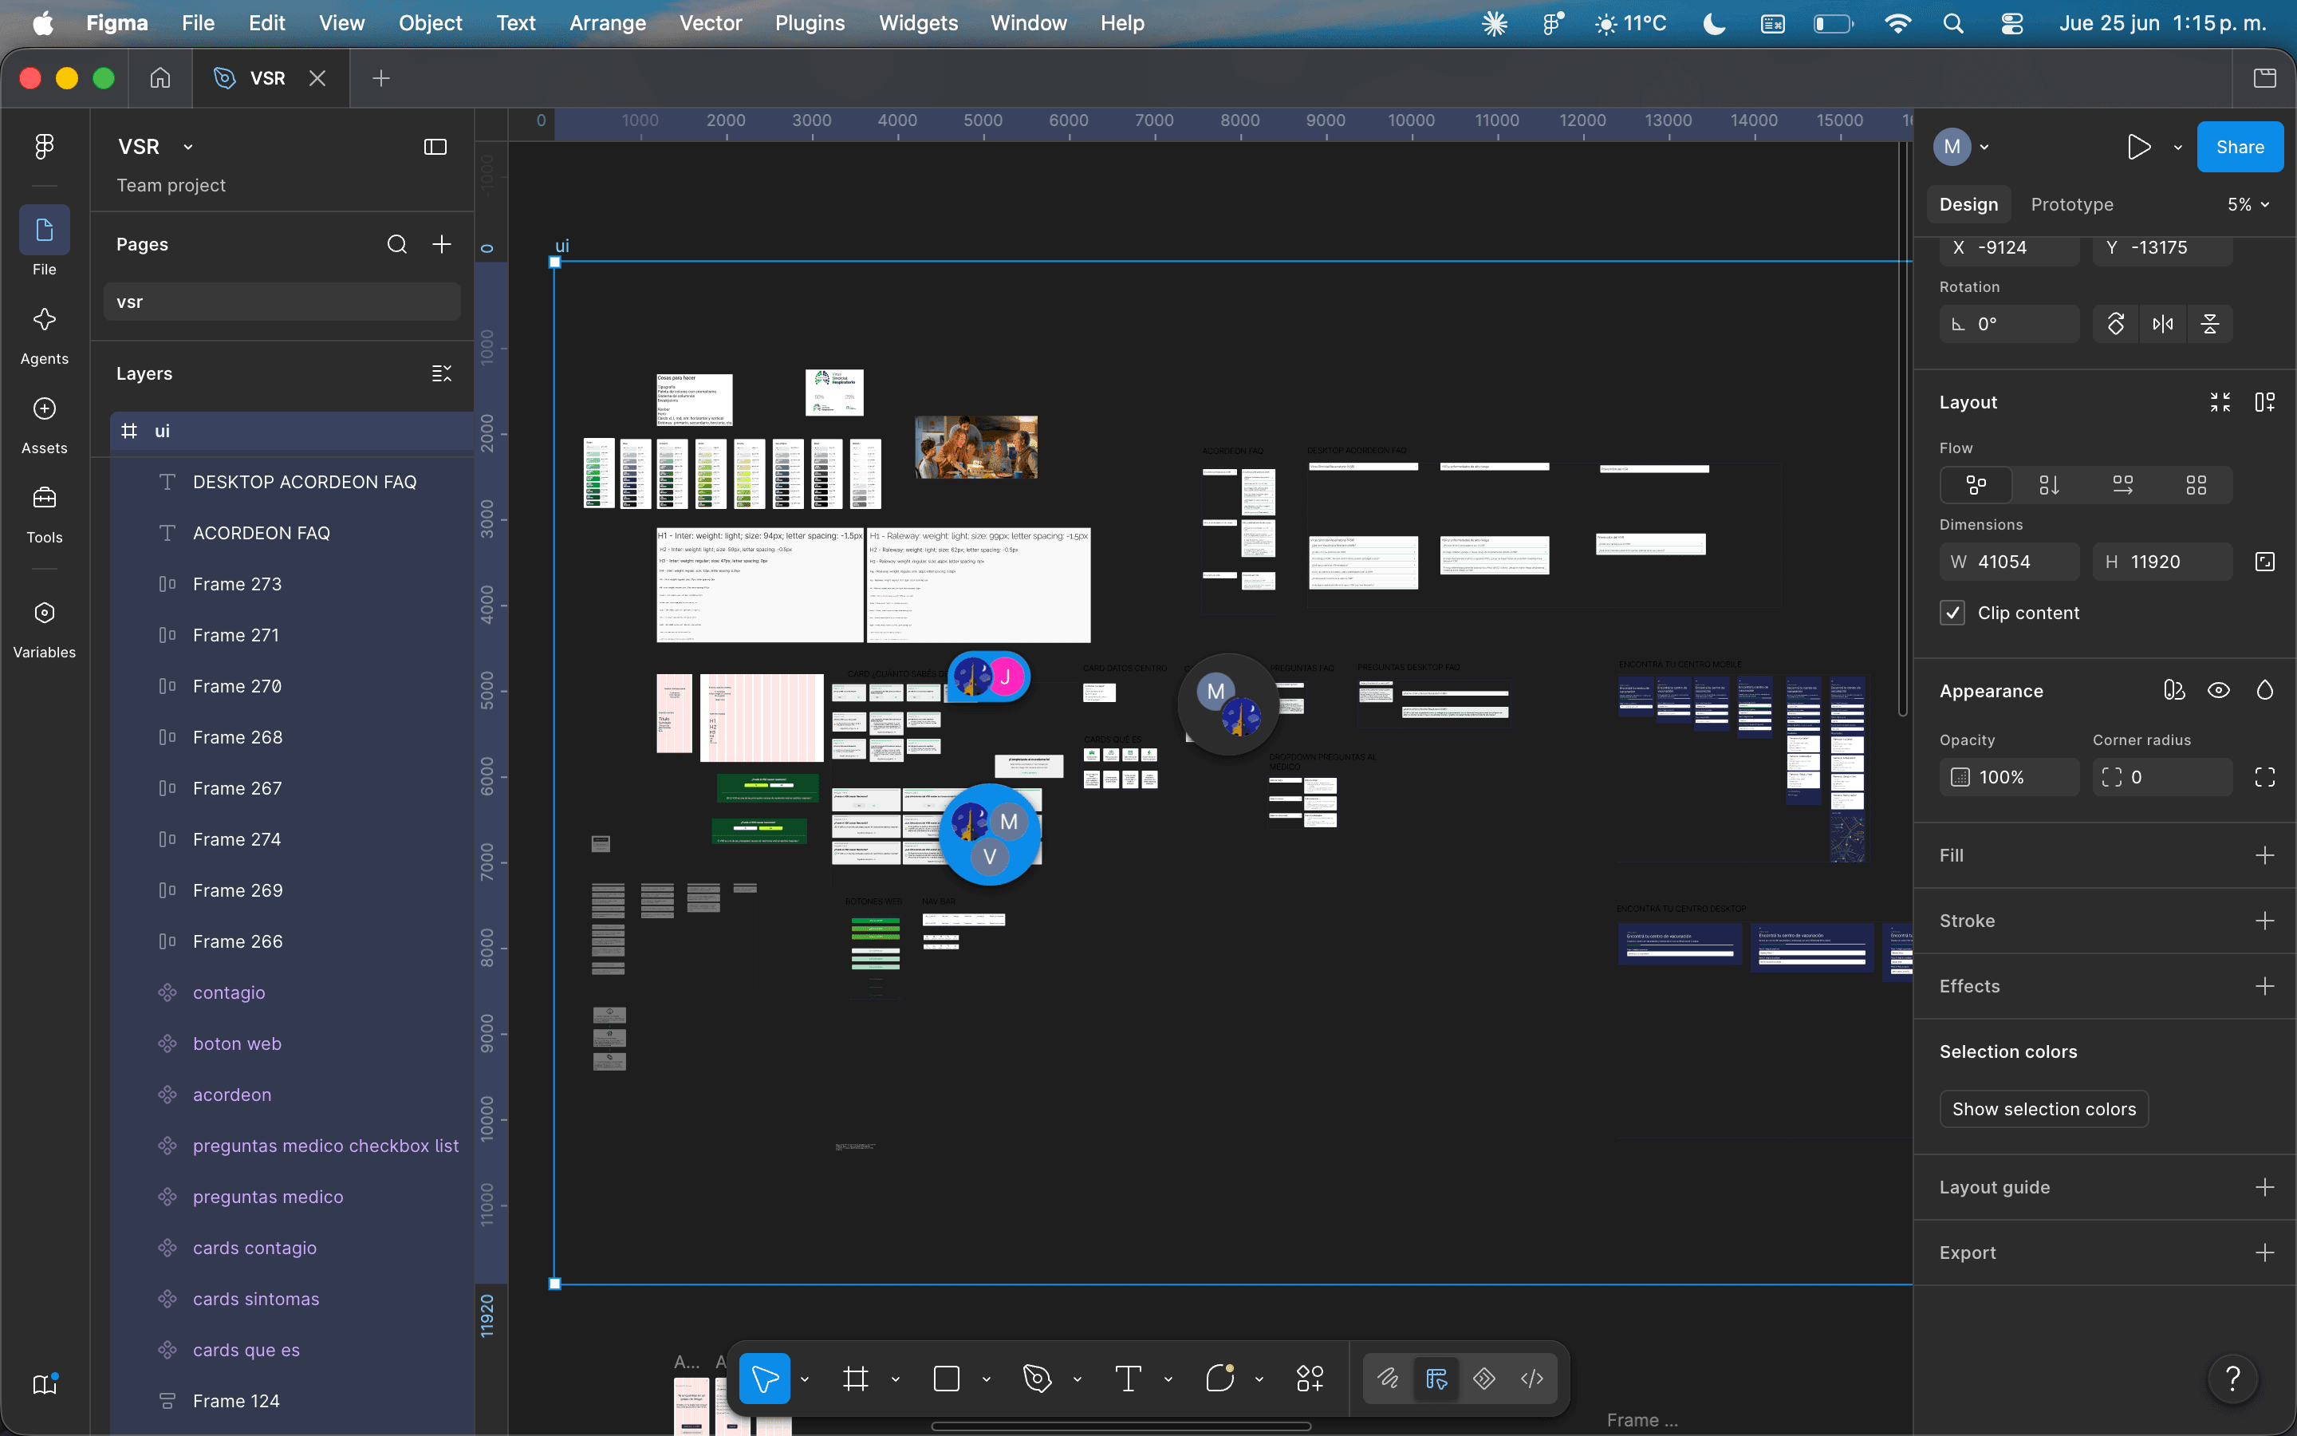Open the present options chevron
Image resolution: width=2297 pixels, height=1436 pixels.
coord(2178,148)
